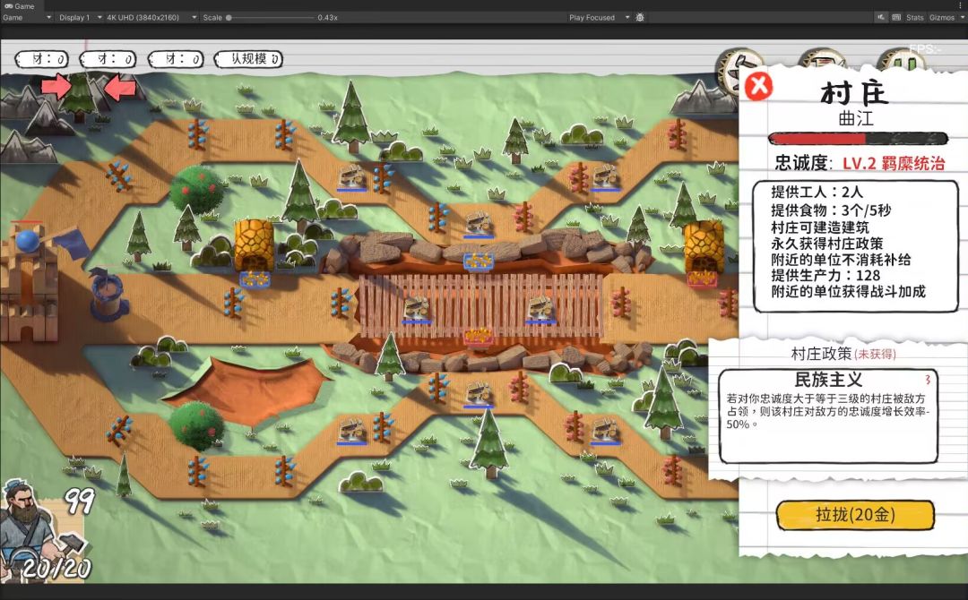Click the 提供生产力：128 line
This screenshot has height=600, width=968.
[825, 275]
